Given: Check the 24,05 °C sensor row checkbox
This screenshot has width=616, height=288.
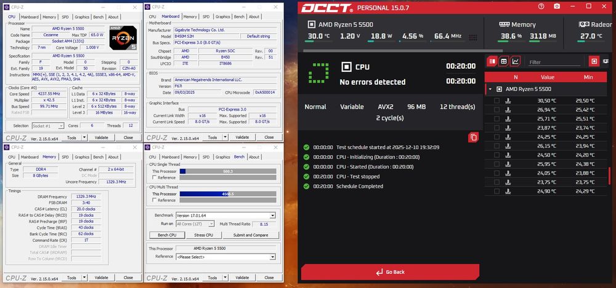Looking at the screenshot, I should (x=496, y=173).
